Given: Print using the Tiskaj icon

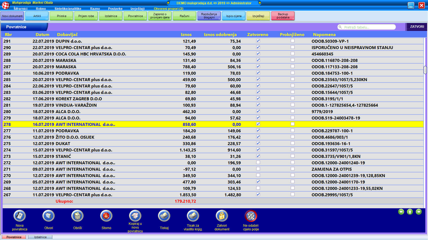Looking at the screenshot, I should [x=164, y=216].
